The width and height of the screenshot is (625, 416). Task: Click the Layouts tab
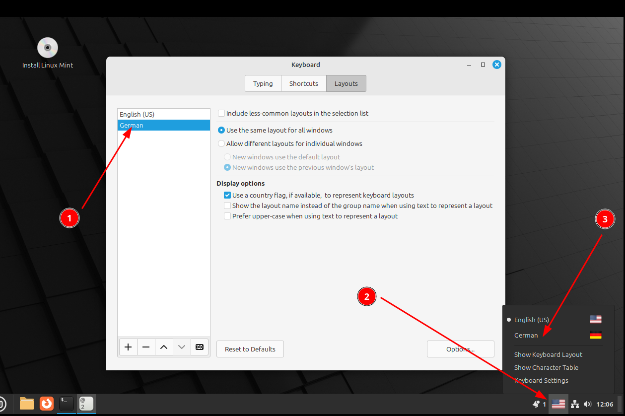346,83
